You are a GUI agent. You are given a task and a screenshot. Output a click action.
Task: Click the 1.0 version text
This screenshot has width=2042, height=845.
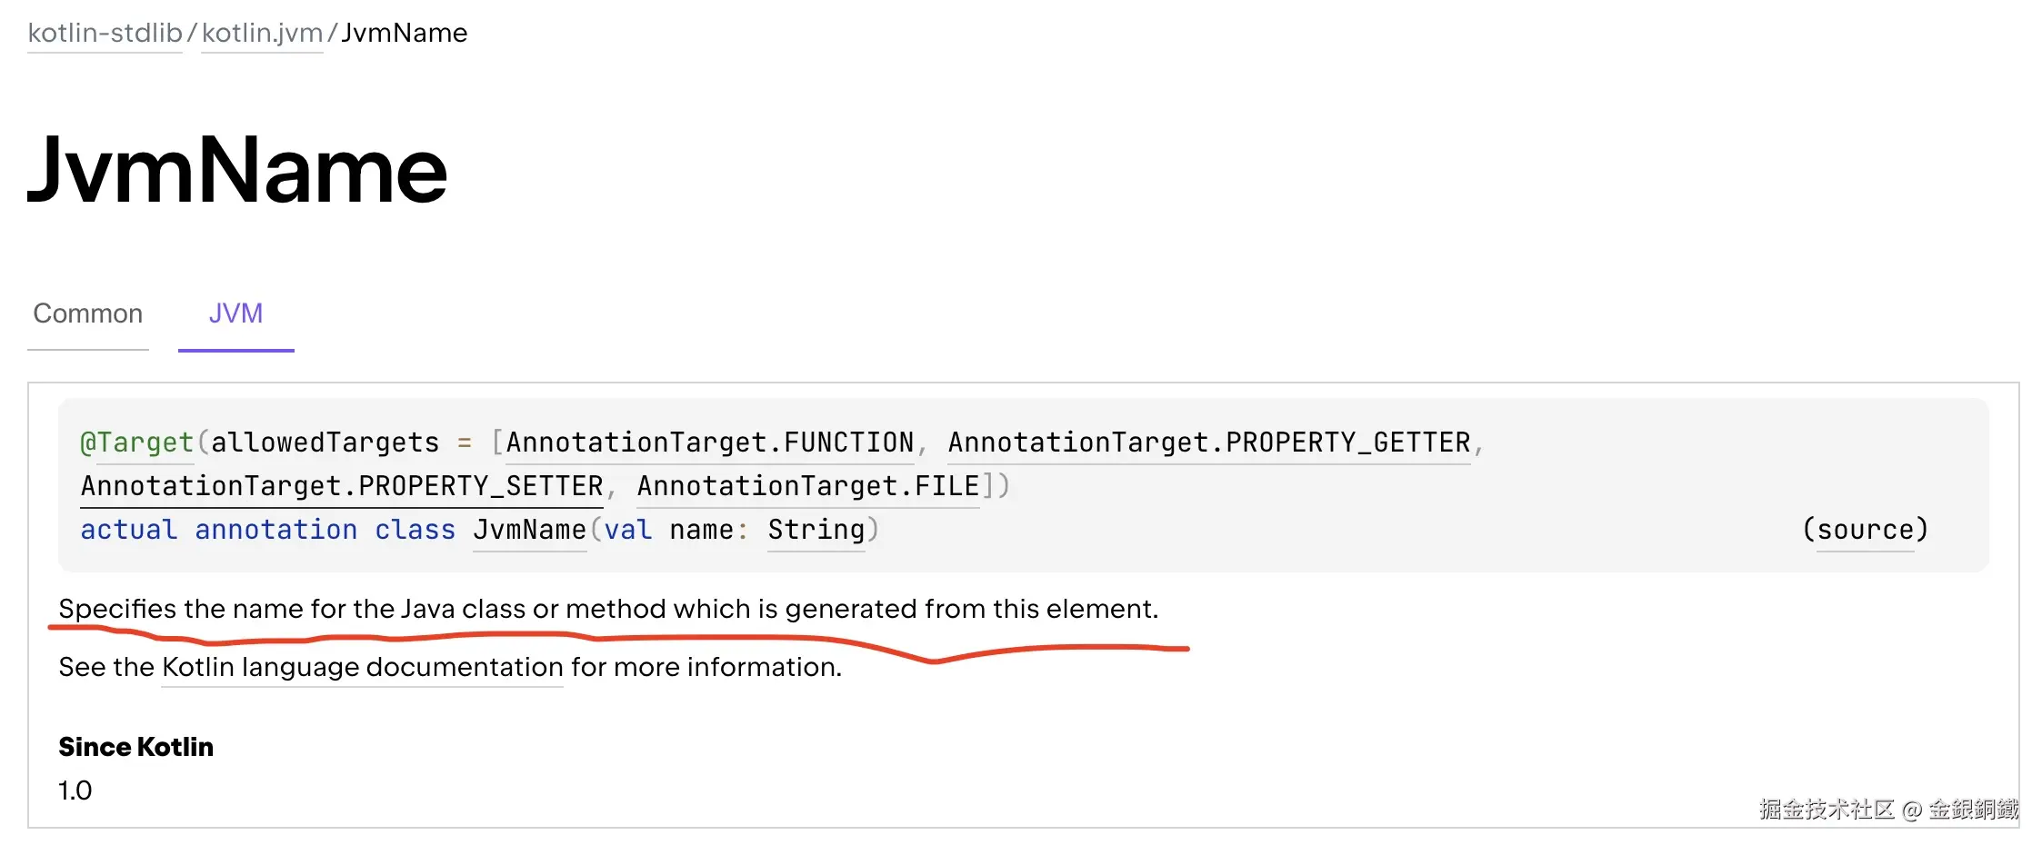click(75, 790)
